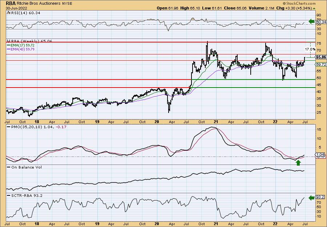Click the Chg +3.30 (+5.34%) value
This screenshot has height=227, width=327.
coord(294,8)
